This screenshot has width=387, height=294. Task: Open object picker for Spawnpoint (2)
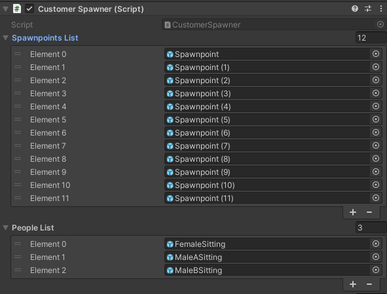376,80
